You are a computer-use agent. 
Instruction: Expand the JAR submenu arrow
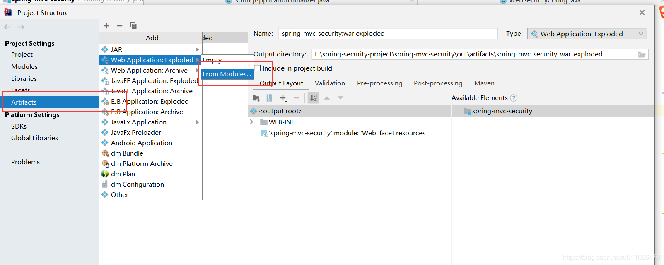198,49
